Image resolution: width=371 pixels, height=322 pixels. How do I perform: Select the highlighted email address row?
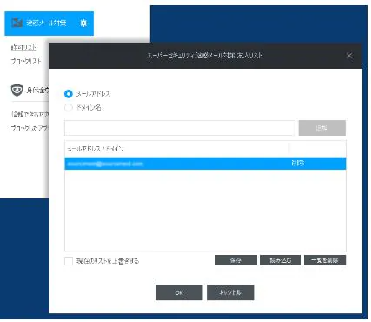pyautogui.click(x=205, y=164)
